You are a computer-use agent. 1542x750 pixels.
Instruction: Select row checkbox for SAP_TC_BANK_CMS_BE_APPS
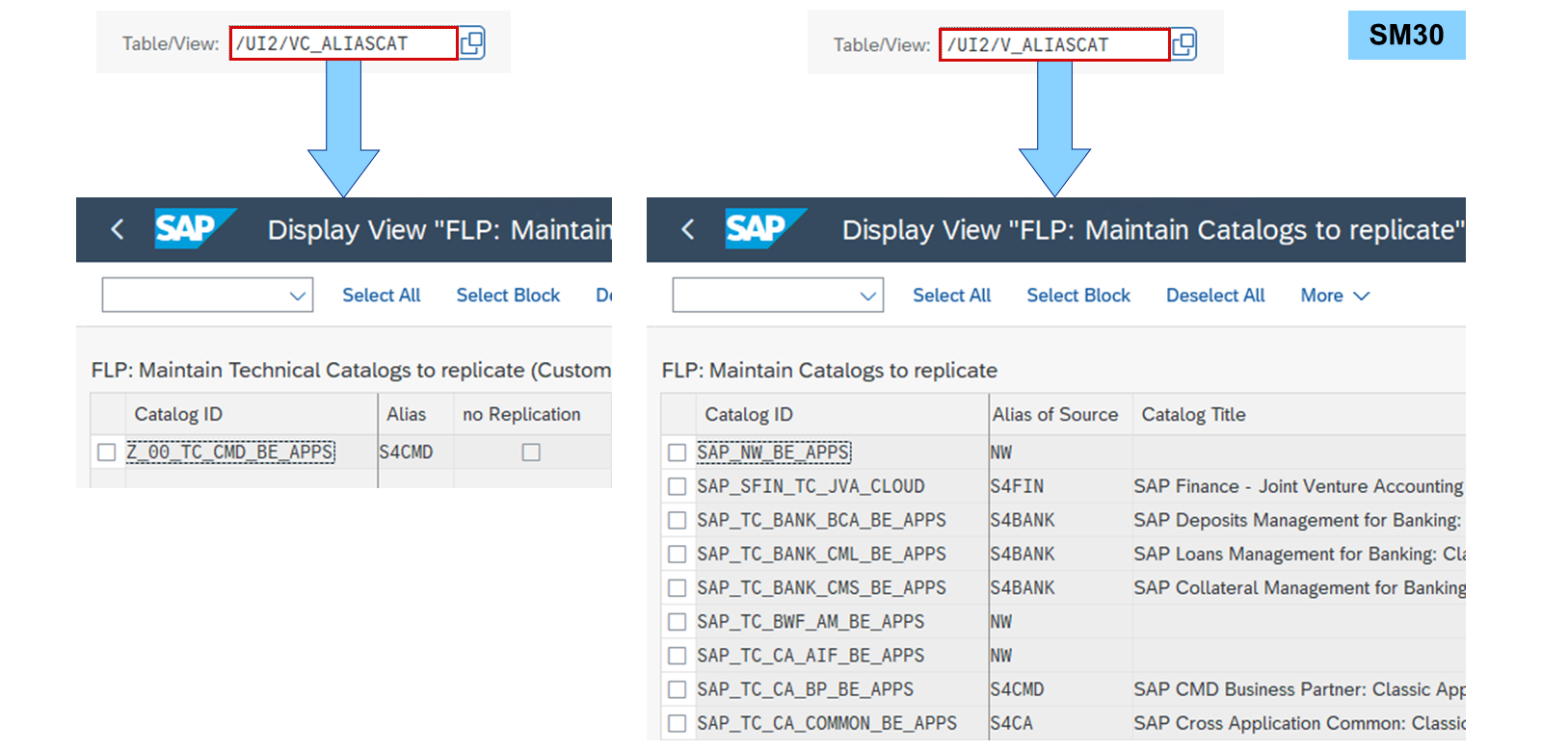point(678,587)
